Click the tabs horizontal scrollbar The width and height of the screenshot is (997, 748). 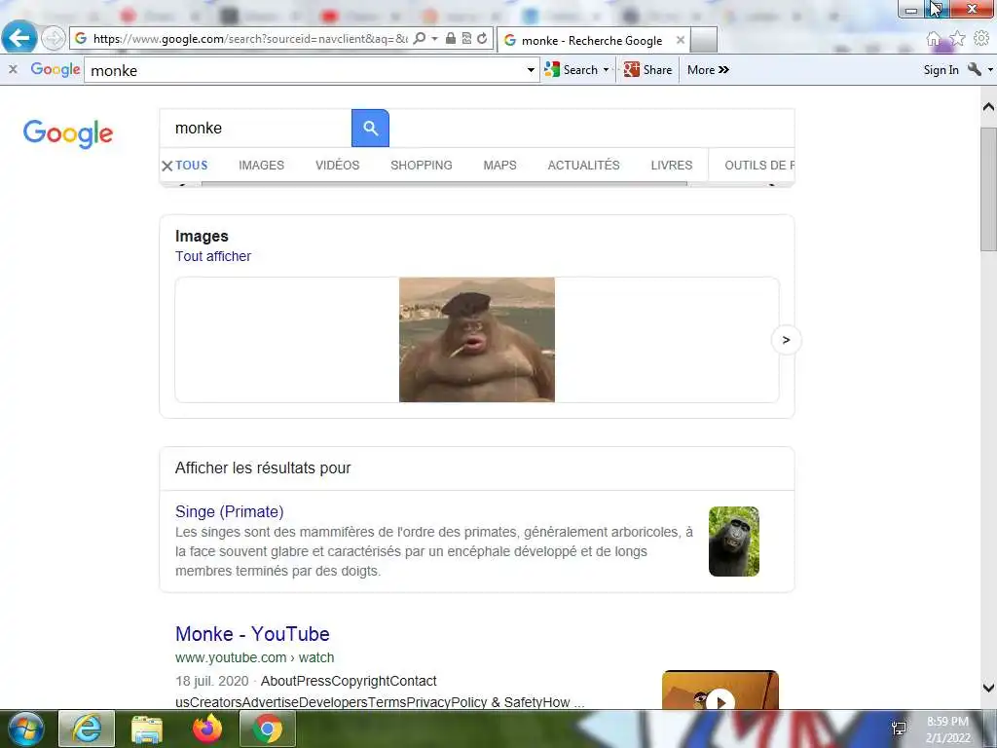click(444, 184)
